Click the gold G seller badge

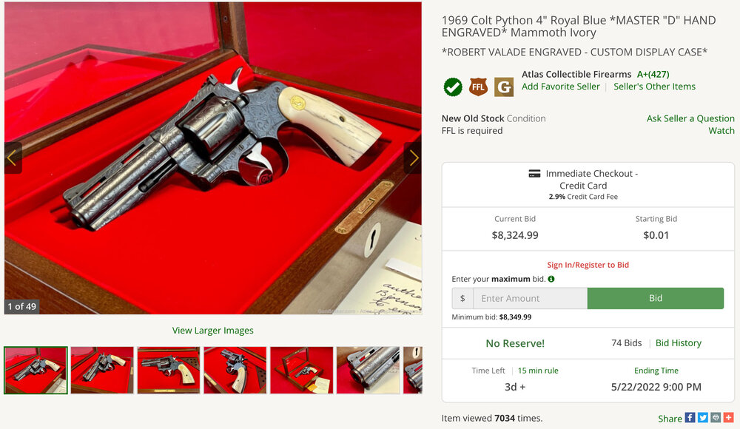pyautogui.click(x=504, y=87)
